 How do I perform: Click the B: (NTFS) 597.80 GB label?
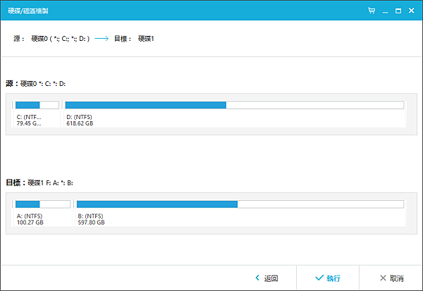[91, 218]
